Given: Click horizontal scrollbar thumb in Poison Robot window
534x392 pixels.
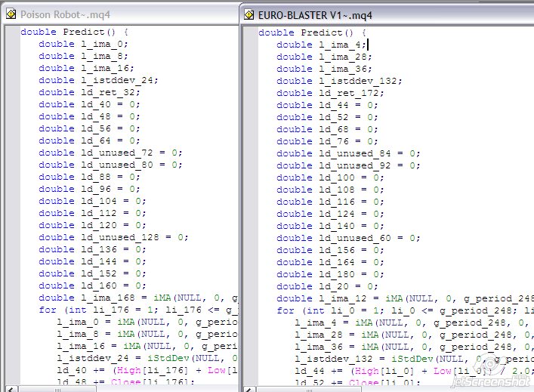Looking at the screenshot, I should click(57, 389).
